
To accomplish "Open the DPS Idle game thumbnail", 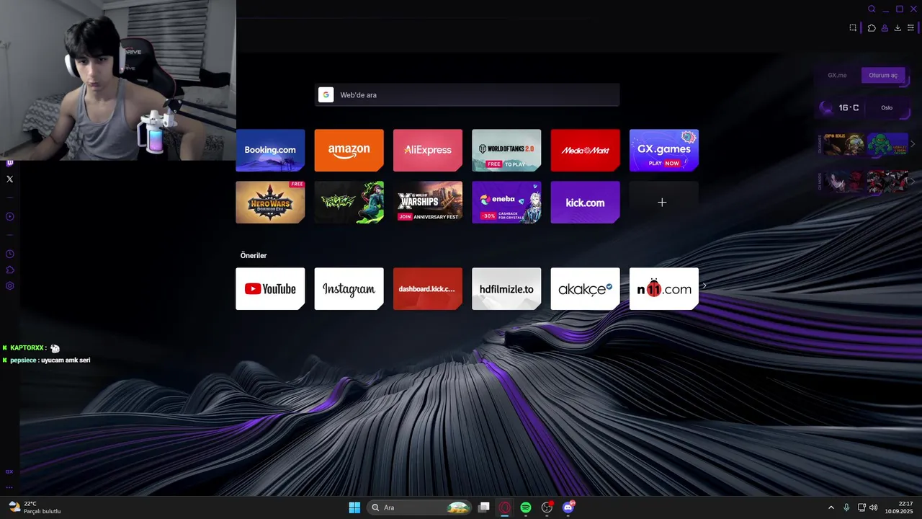I will click(x=844, y=144).
